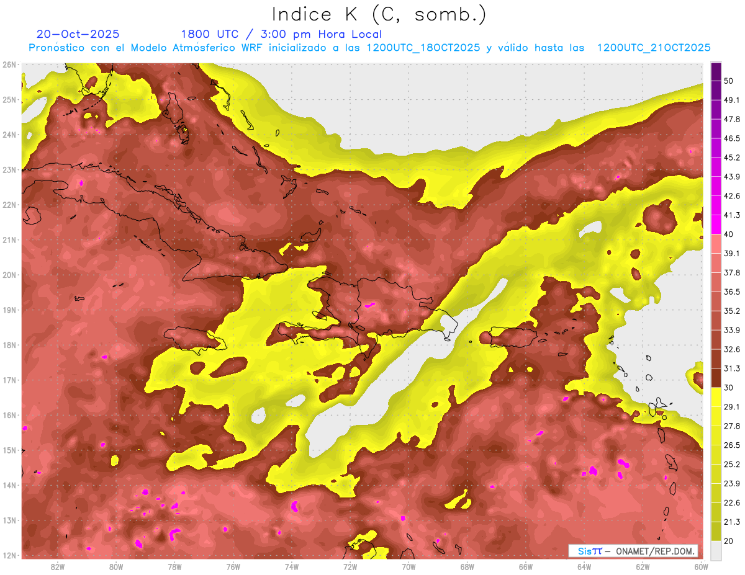The width and height of the screenshot is (745, 575).
Task: Click the colorbar label '23.9'
Action: pyautogui.click(x=732, y=484)
